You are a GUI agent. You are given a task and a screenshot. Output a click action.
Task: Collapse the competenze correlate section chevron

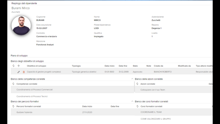click(x=132, y=79)
